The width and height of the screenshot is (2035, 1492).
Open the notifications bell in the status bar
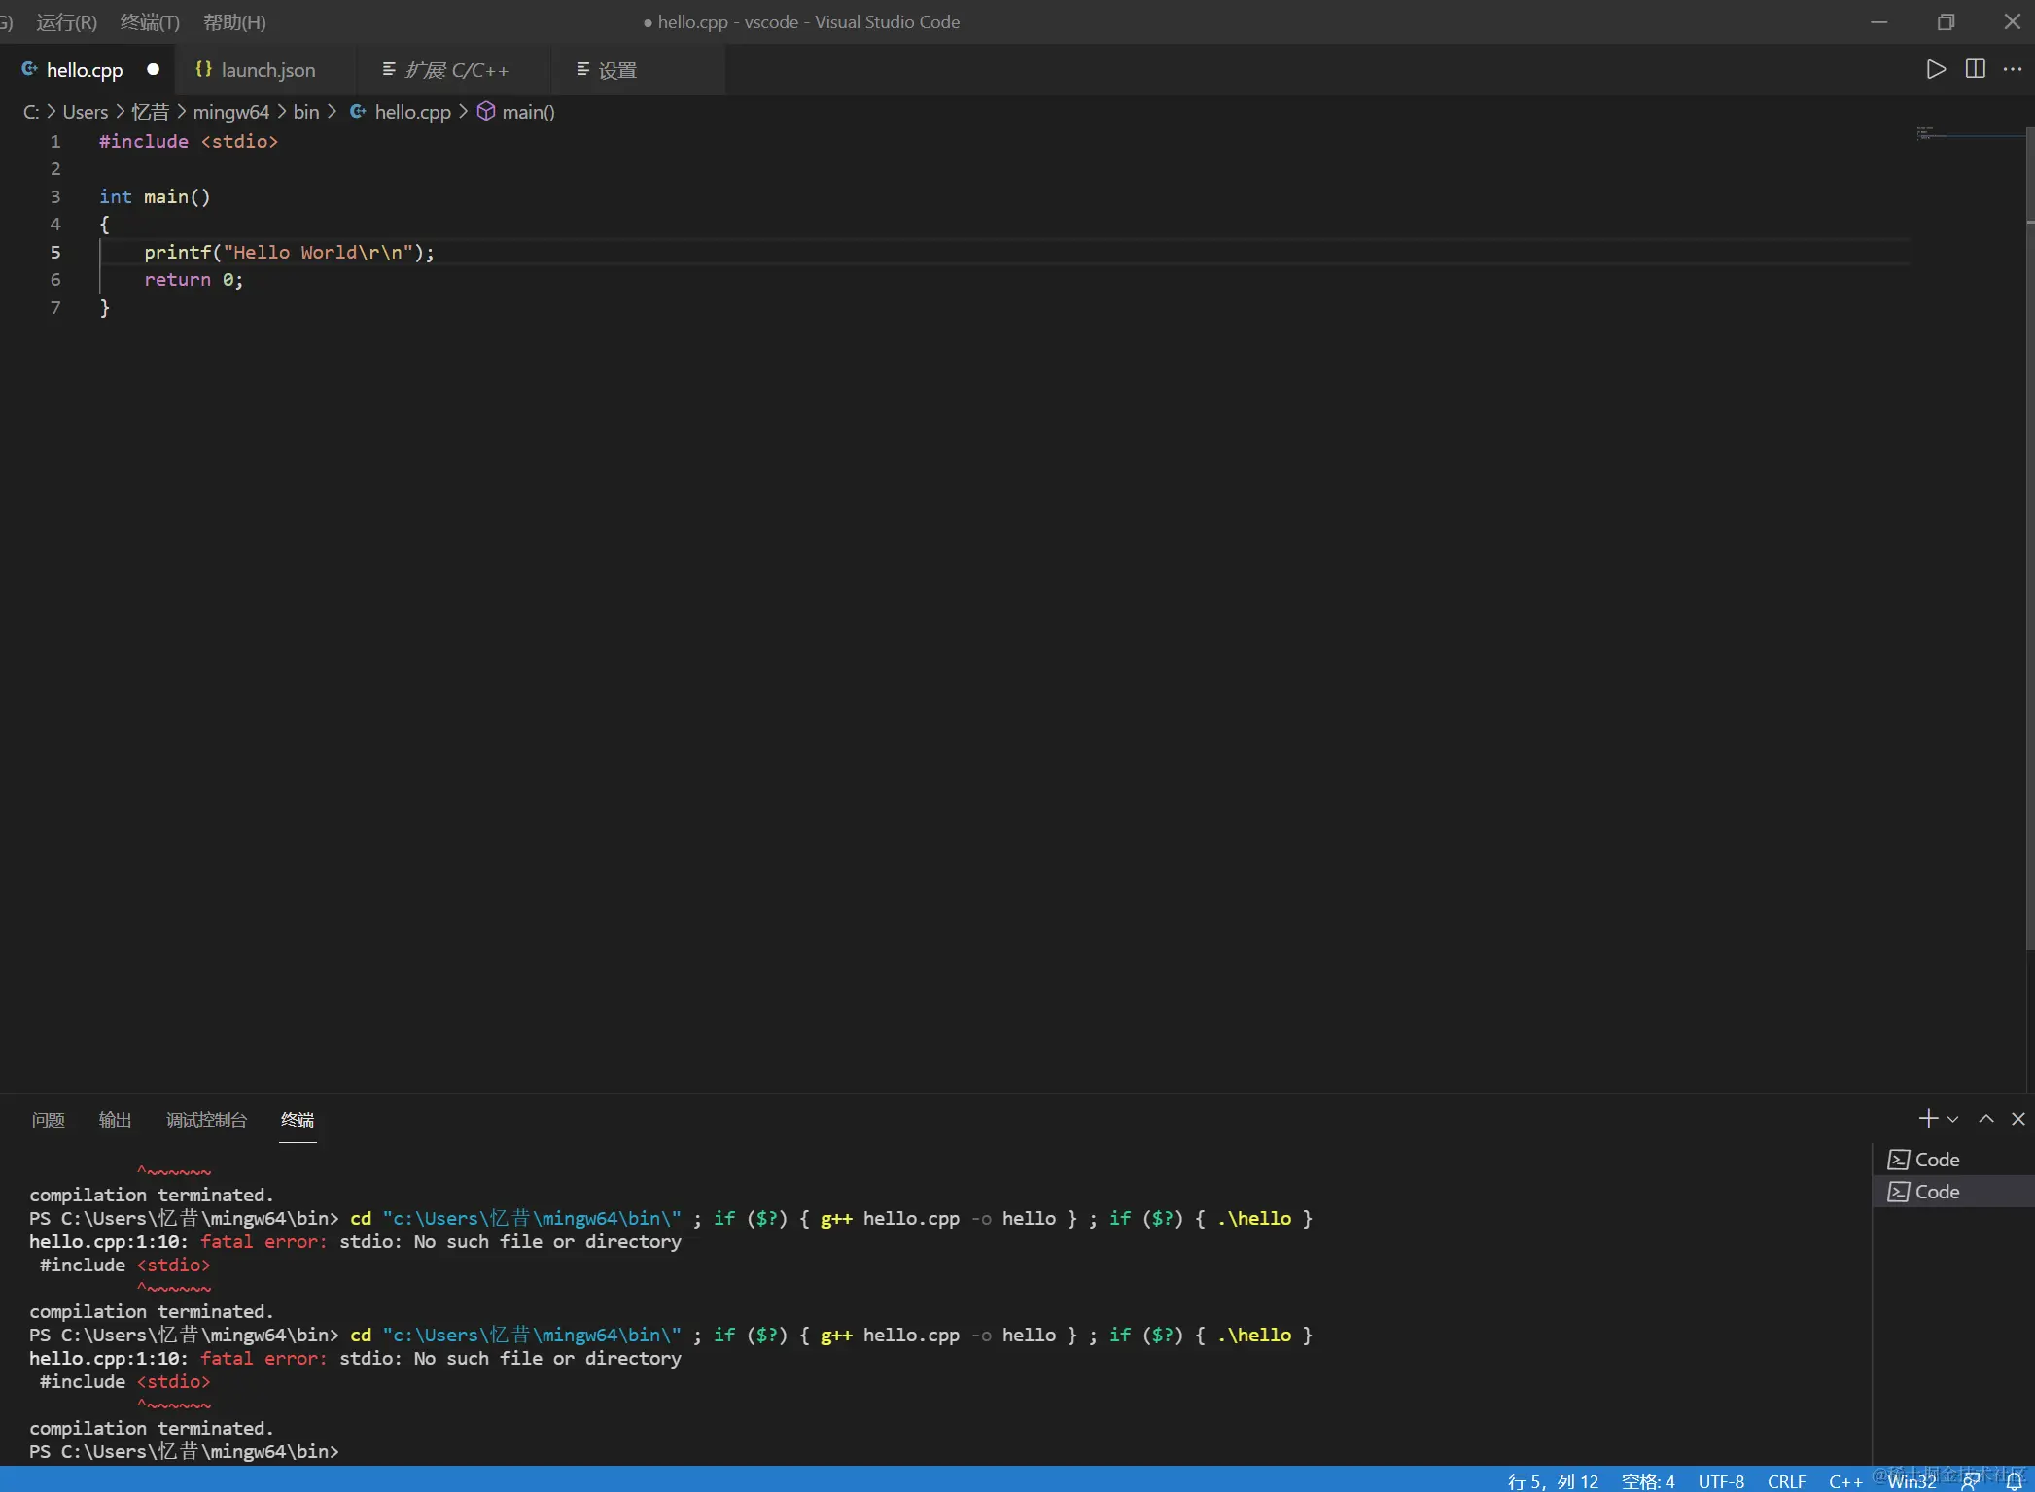2015,1480
